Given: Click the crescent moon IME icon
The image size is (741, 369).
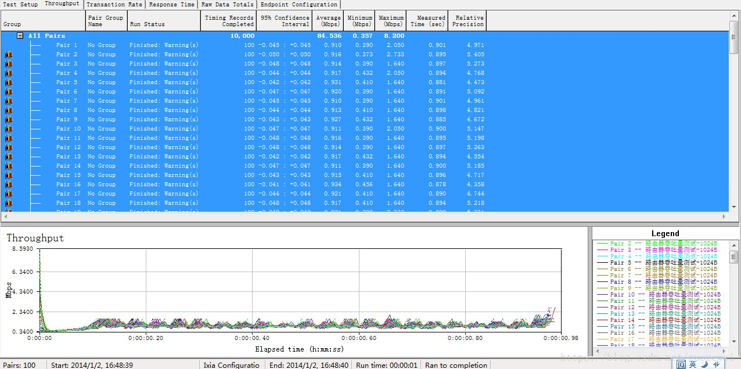Looking at the screenshot, I should [x=704, y=364].
